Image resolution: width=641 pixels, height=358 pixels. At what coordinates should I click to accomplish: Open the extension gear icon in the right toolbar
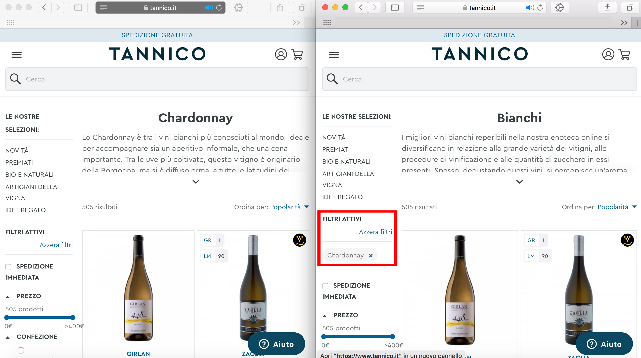[x=560, y=8]
